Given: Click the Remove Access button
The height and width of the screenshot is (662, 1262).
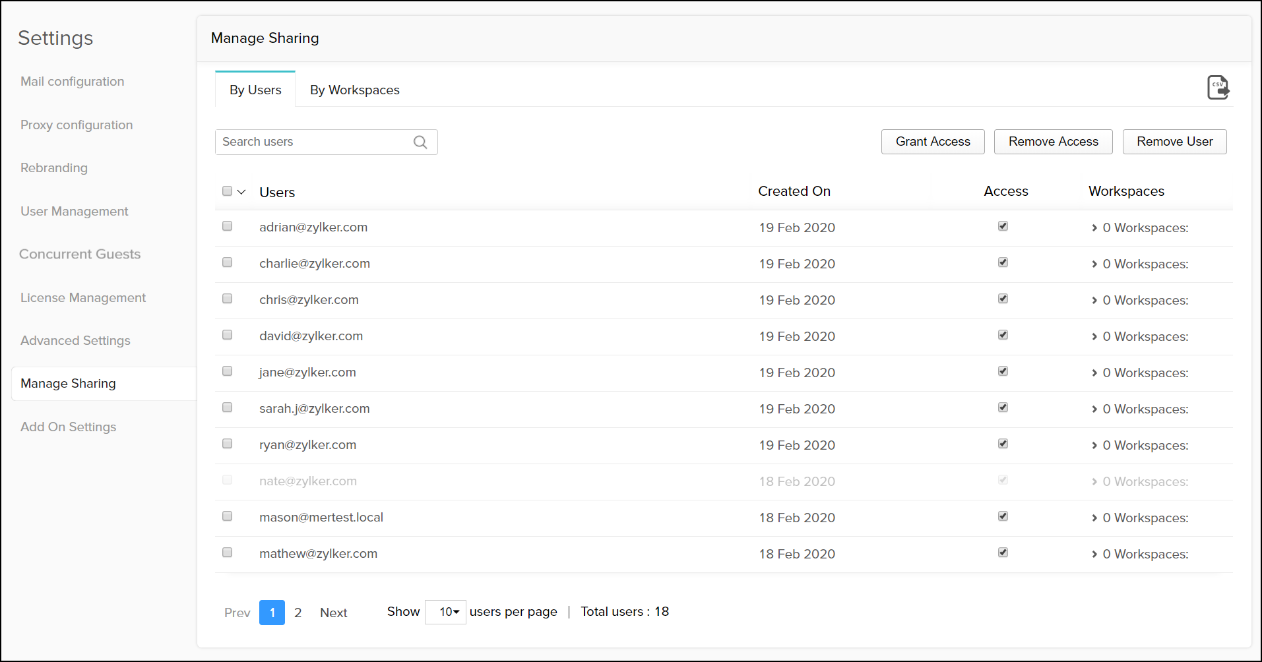Looking at the screenshot, I should pos(1054,142).
